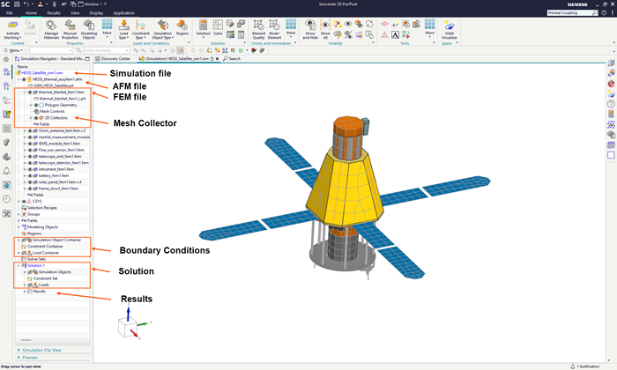
Task: Click the Help question mark in the right toolbar
Action: 611,104
